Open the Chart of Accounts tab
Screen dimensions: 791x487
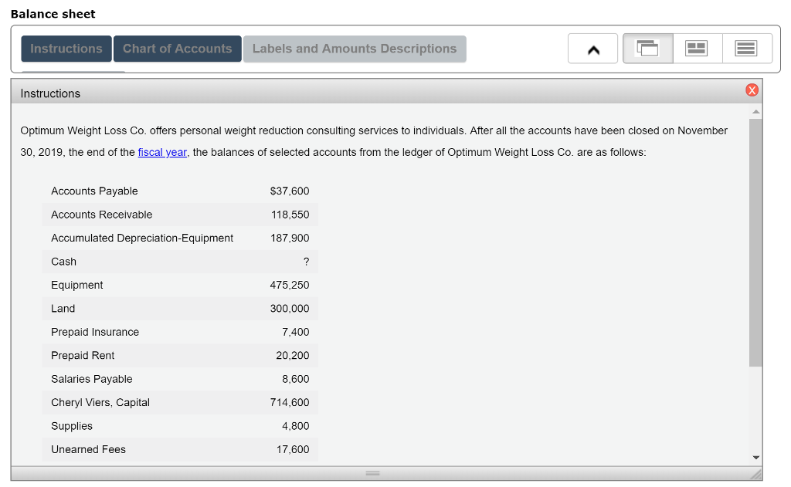pyautogui.click(x=177, y=49)
